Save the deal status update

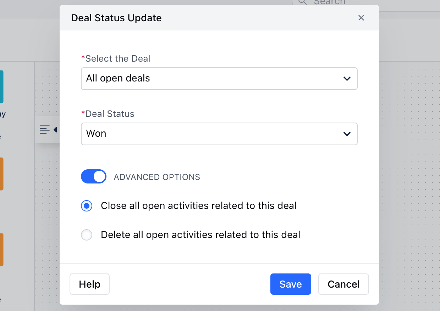tap(291, 284)
